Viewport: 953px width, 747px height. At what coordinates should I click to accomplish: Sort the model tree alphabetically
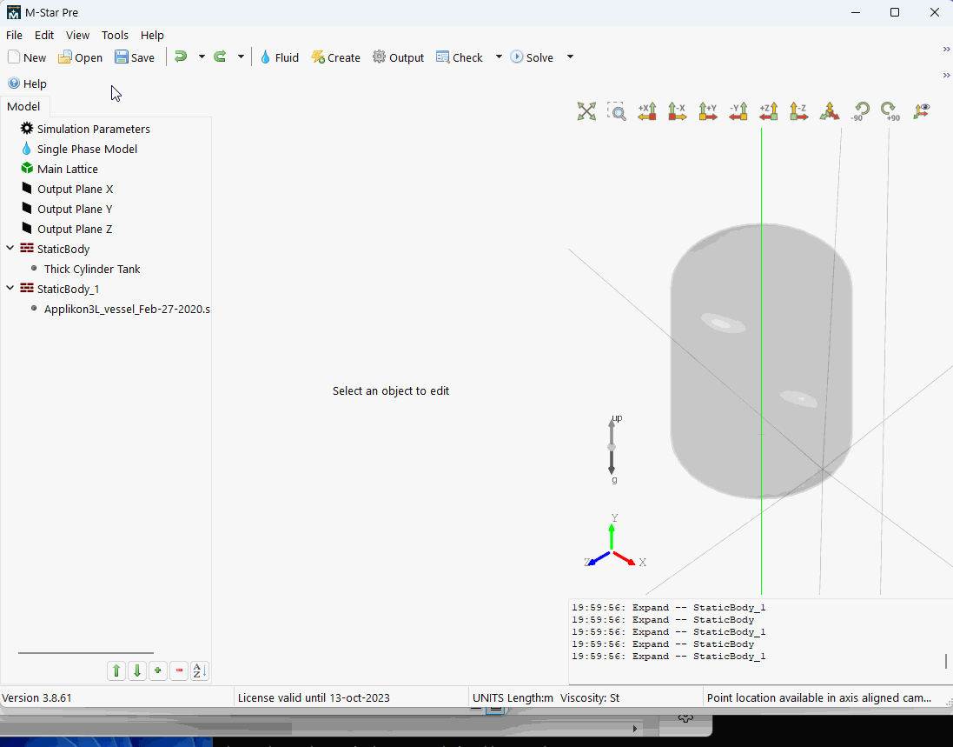[x=199, y=671]
